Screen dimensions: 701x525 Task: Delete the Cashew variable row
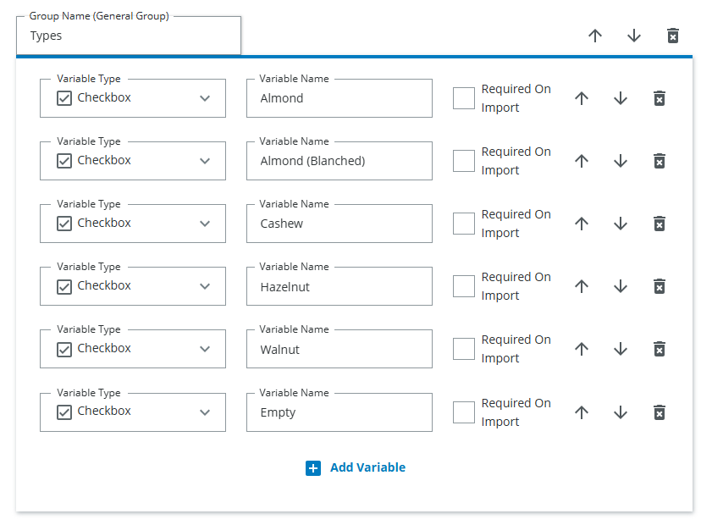660,224
